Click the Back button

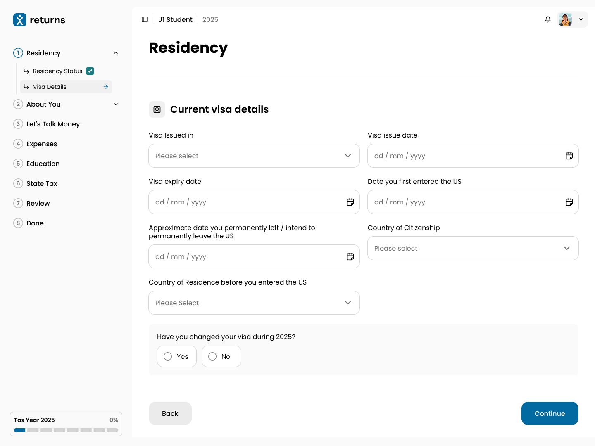coord(170,413)
